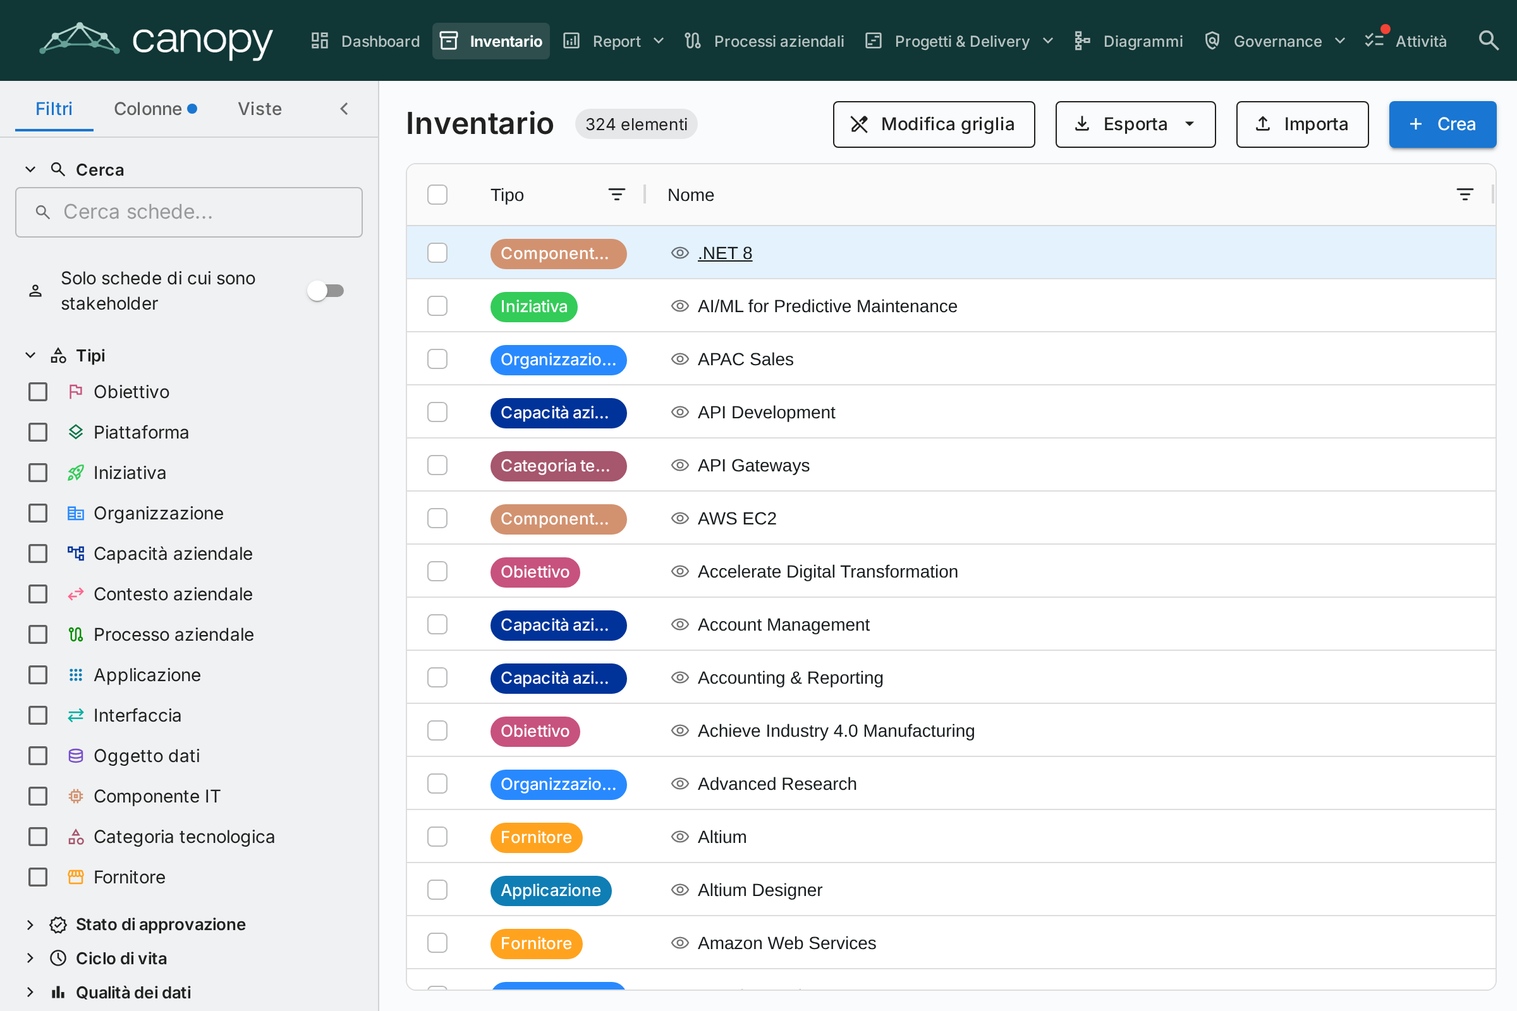
Task: Click the Stato di approvazione badge icon
Action: coord(58,924)
